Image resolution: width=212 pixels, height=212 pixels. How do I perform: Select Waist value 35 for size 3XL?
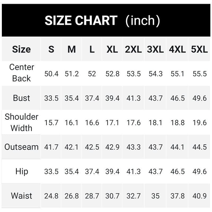point(155,196)
